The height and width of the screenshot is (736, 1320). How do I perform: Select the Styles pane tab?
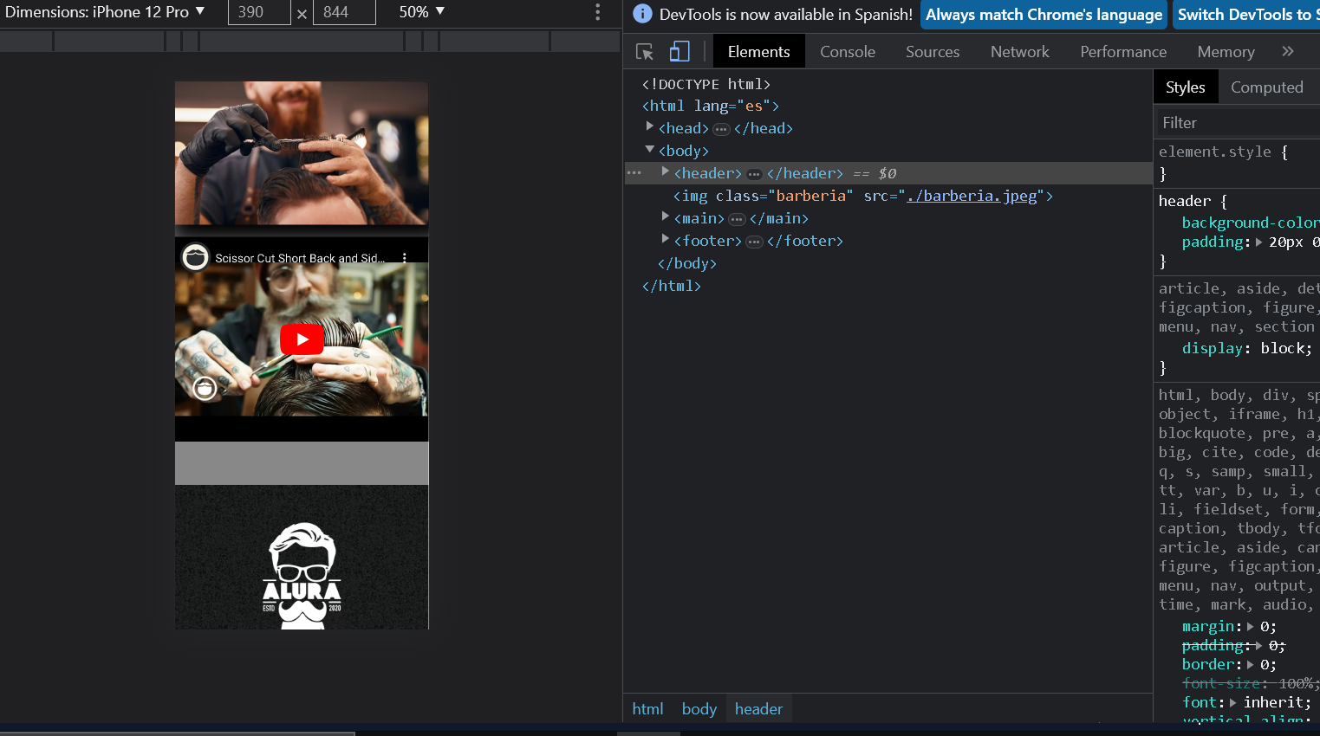click(x=1186, y=87)
